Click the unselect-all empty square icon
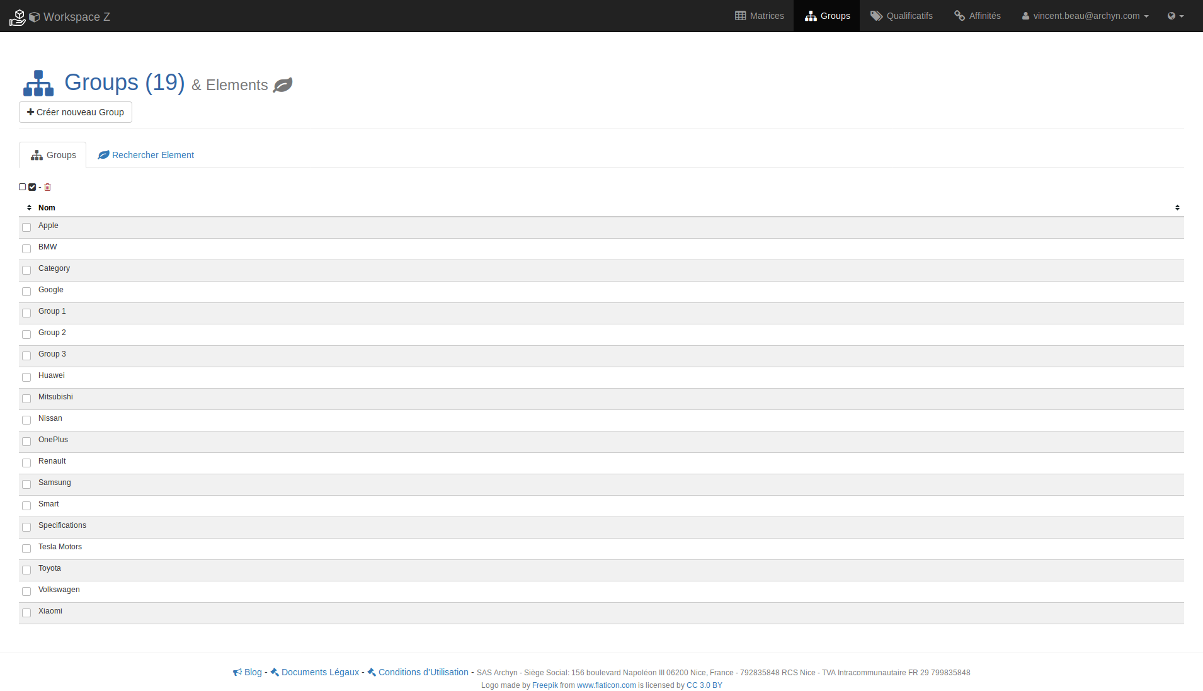Image resolution: width=1203 pixels, height=691 pixels. pyautogui.click(x=23, y=187)
